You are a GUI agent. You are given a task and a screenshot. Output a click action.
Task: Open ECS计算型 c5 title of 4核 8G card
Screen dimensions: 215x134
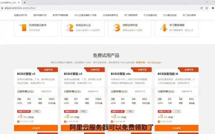pos(73,74)
